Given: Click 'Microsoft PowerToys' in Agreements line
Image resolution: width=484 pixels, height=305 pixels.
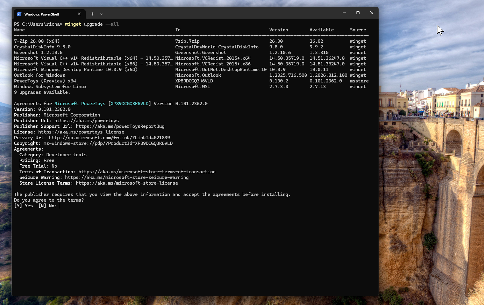Looking at the screenshot, I should point(80,104).
